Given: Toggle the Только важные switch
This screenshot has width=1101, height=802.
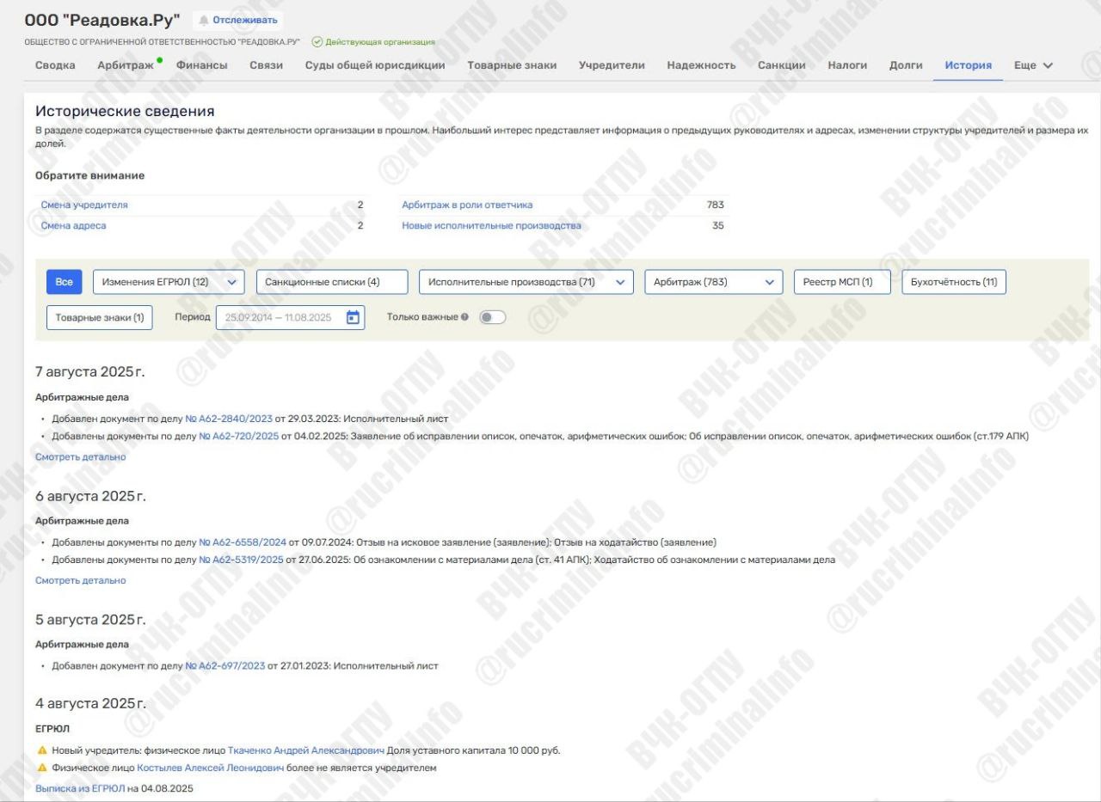Looking at the screenshot, I should pos(492,317).
